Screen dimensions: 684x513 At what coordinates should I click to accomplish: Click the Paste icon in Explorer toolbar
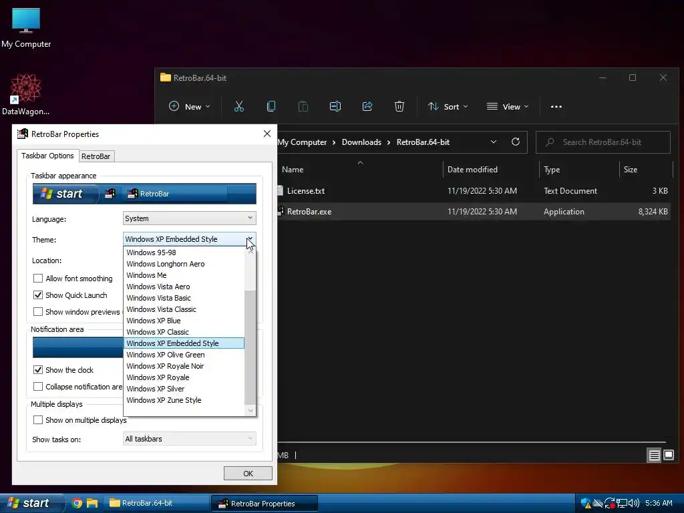point(303,106)
